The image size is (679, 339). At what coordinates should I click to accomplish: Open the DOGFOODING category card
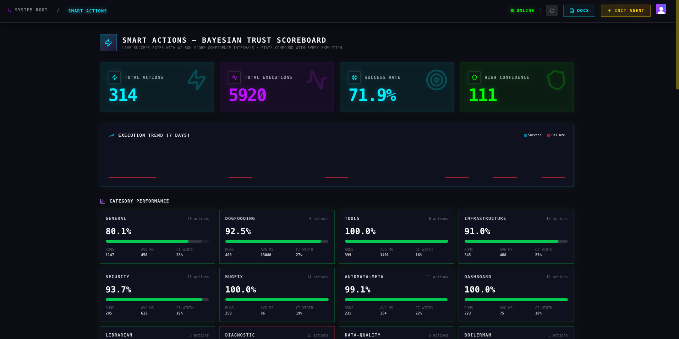click(277, 237)
